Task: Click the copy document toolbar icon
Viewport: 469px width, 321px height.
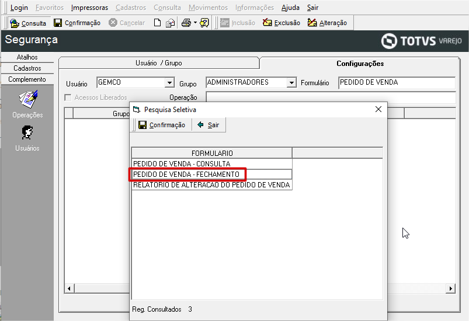Action: tap(170, 23)
